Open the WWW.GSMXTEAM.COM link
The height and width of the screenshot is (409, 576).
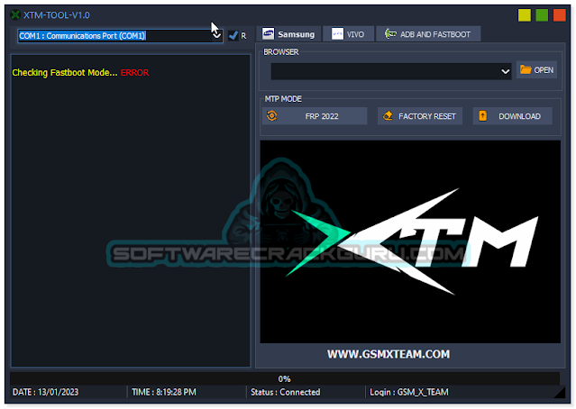[389, 354]
